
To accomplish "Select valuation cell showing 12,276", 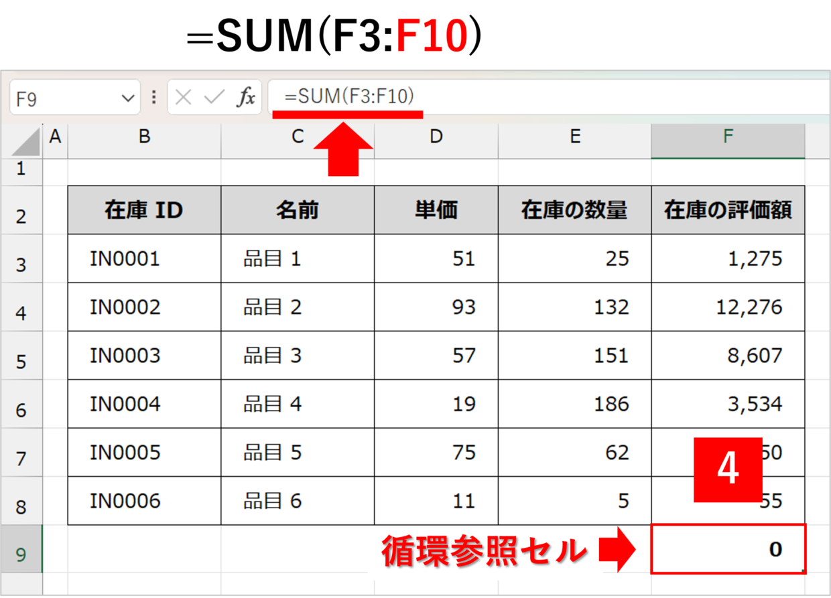I will pos(728,307).
